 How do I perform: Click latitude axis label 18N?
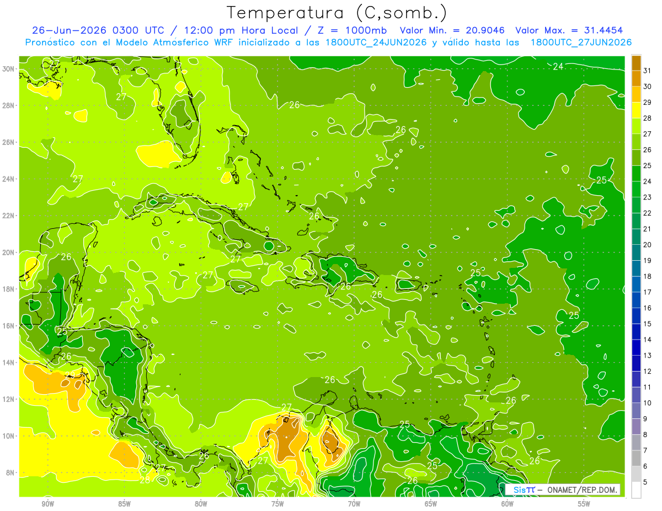9,289
